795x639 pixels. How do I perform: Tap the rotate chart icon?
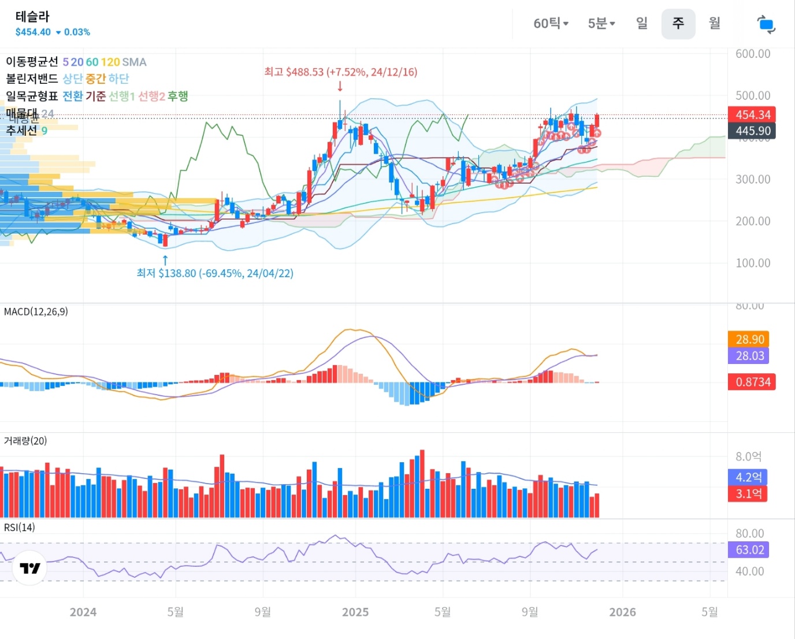click(x=766, y=24)
